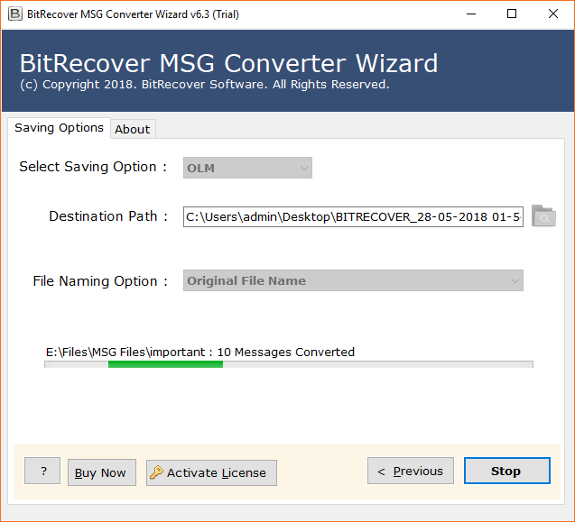Go back with the Previous button
The width and height of the screenshot is (575, 522).
click(411, 471)
